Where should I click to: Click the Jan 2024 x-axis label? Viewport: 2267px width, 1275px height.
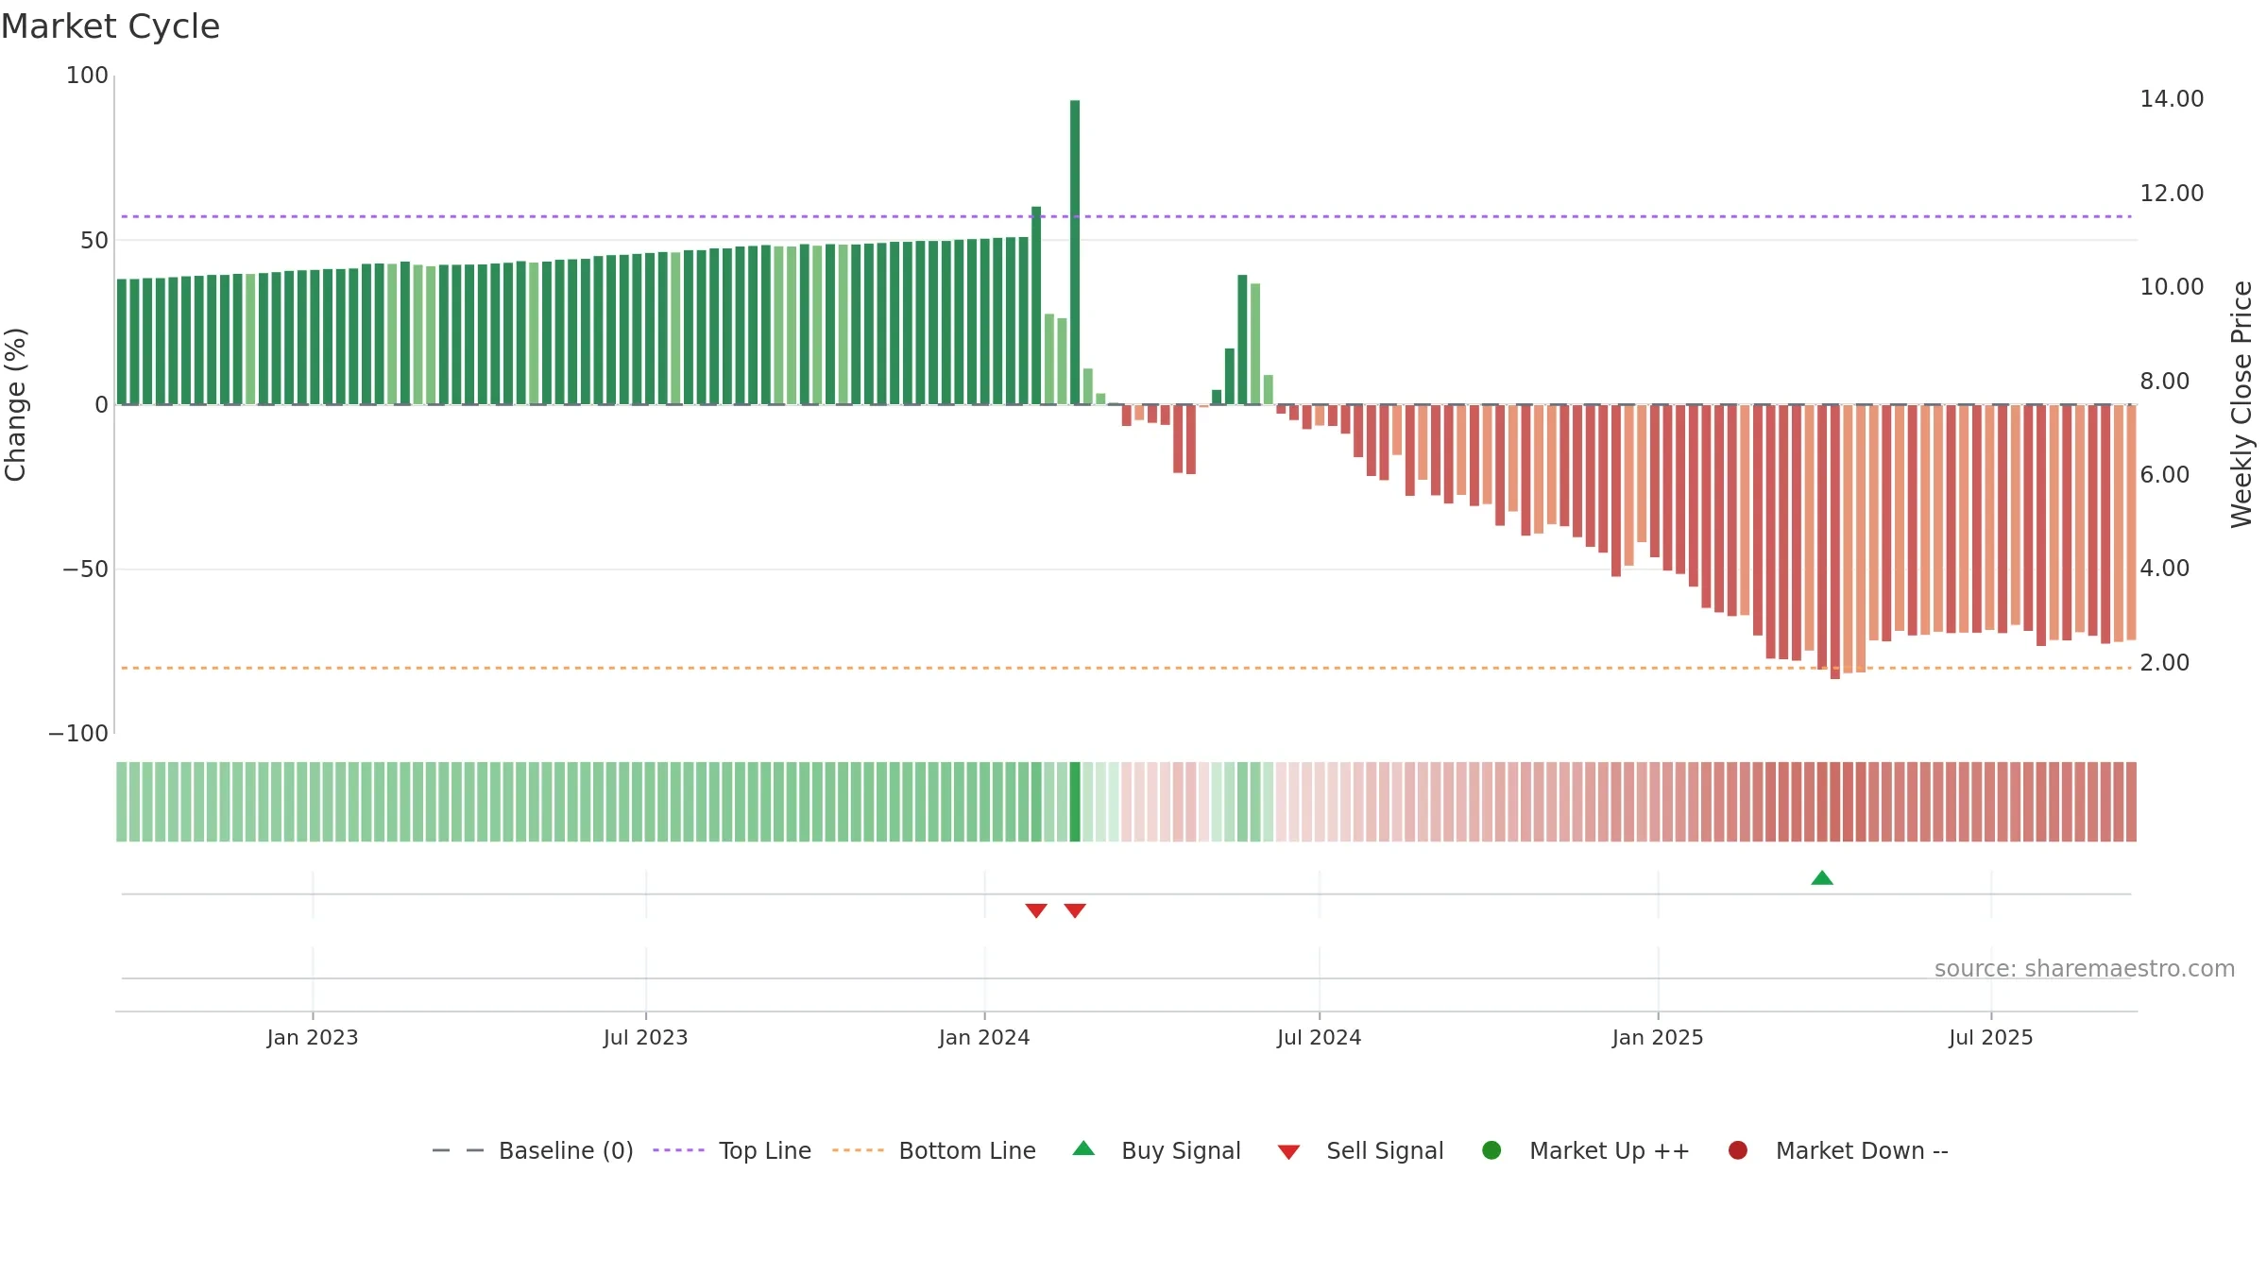point(984,1038)
